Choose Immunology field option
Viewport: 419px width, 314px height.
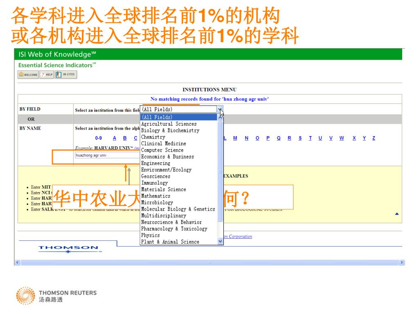tap(154, 183)
